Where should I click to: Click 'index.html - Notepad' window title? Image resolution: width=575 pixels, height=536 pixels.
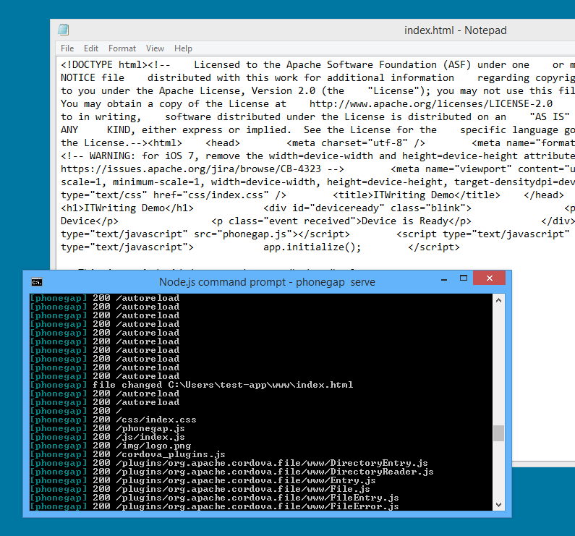(456, 30)
